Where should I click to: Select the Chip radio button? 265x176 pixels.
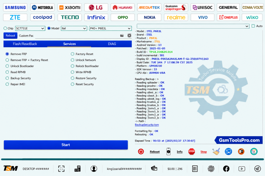(x=5, y=28)
